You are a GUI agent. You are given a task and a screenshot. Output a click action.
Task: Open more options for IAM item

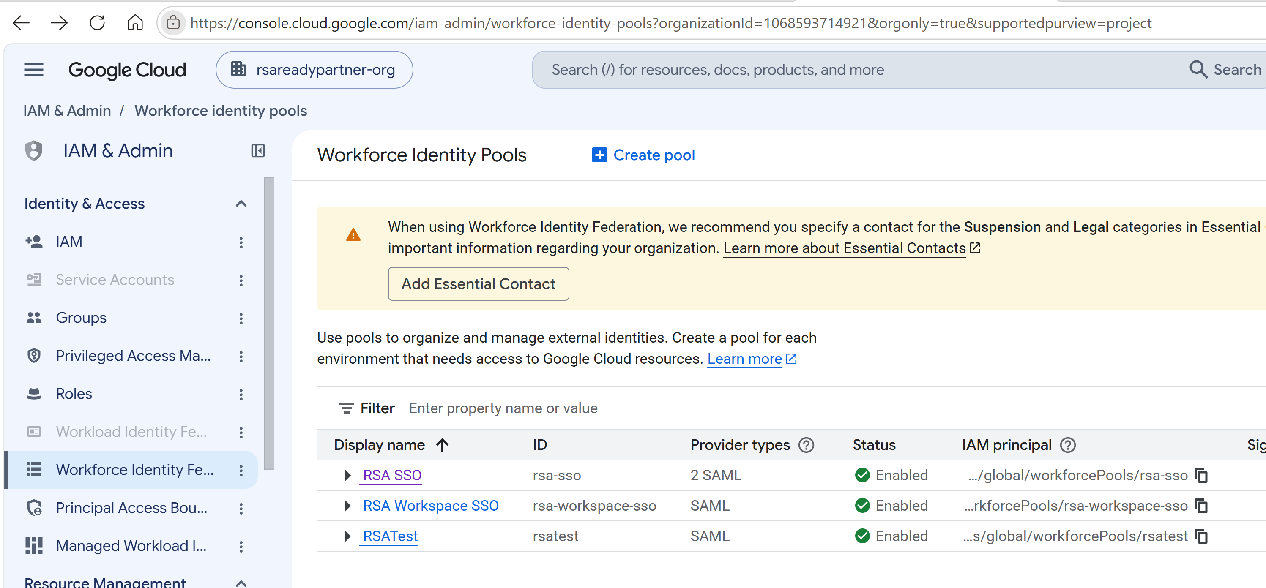(x=241, y=242)
